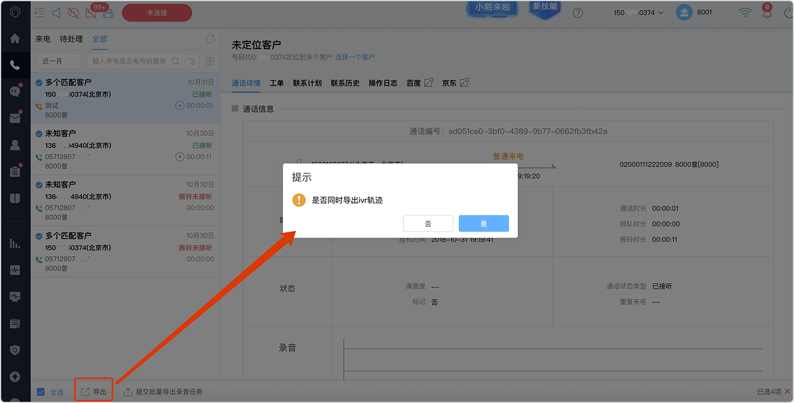
Task: Toggle the 全选 select-all checkbox
Action: [40, 392]
